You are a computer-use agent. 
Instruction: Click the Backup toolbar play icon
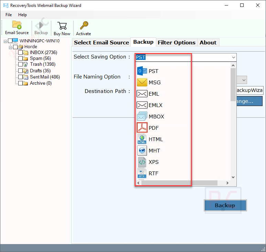pyautogui.click(x=41, y=25)
